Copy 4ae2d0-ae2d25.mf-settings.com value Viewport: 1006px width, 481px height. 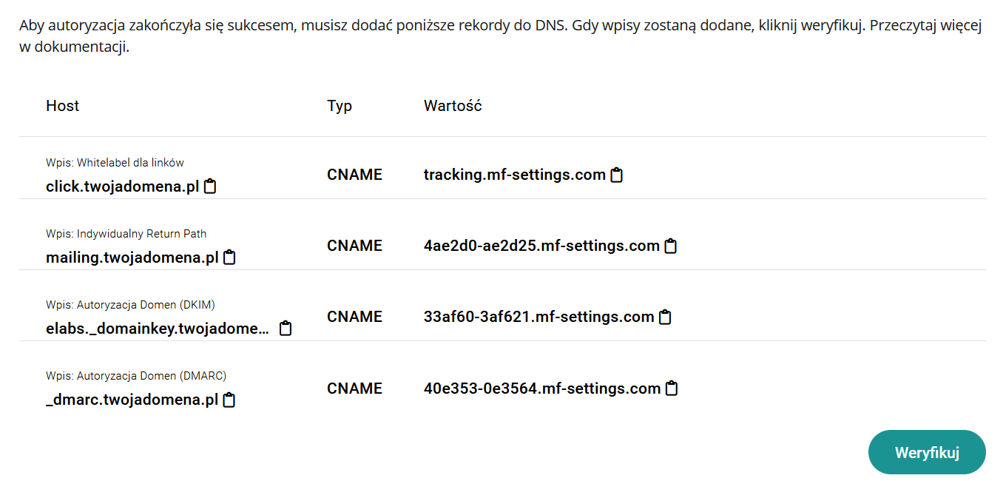pos(670,246)
